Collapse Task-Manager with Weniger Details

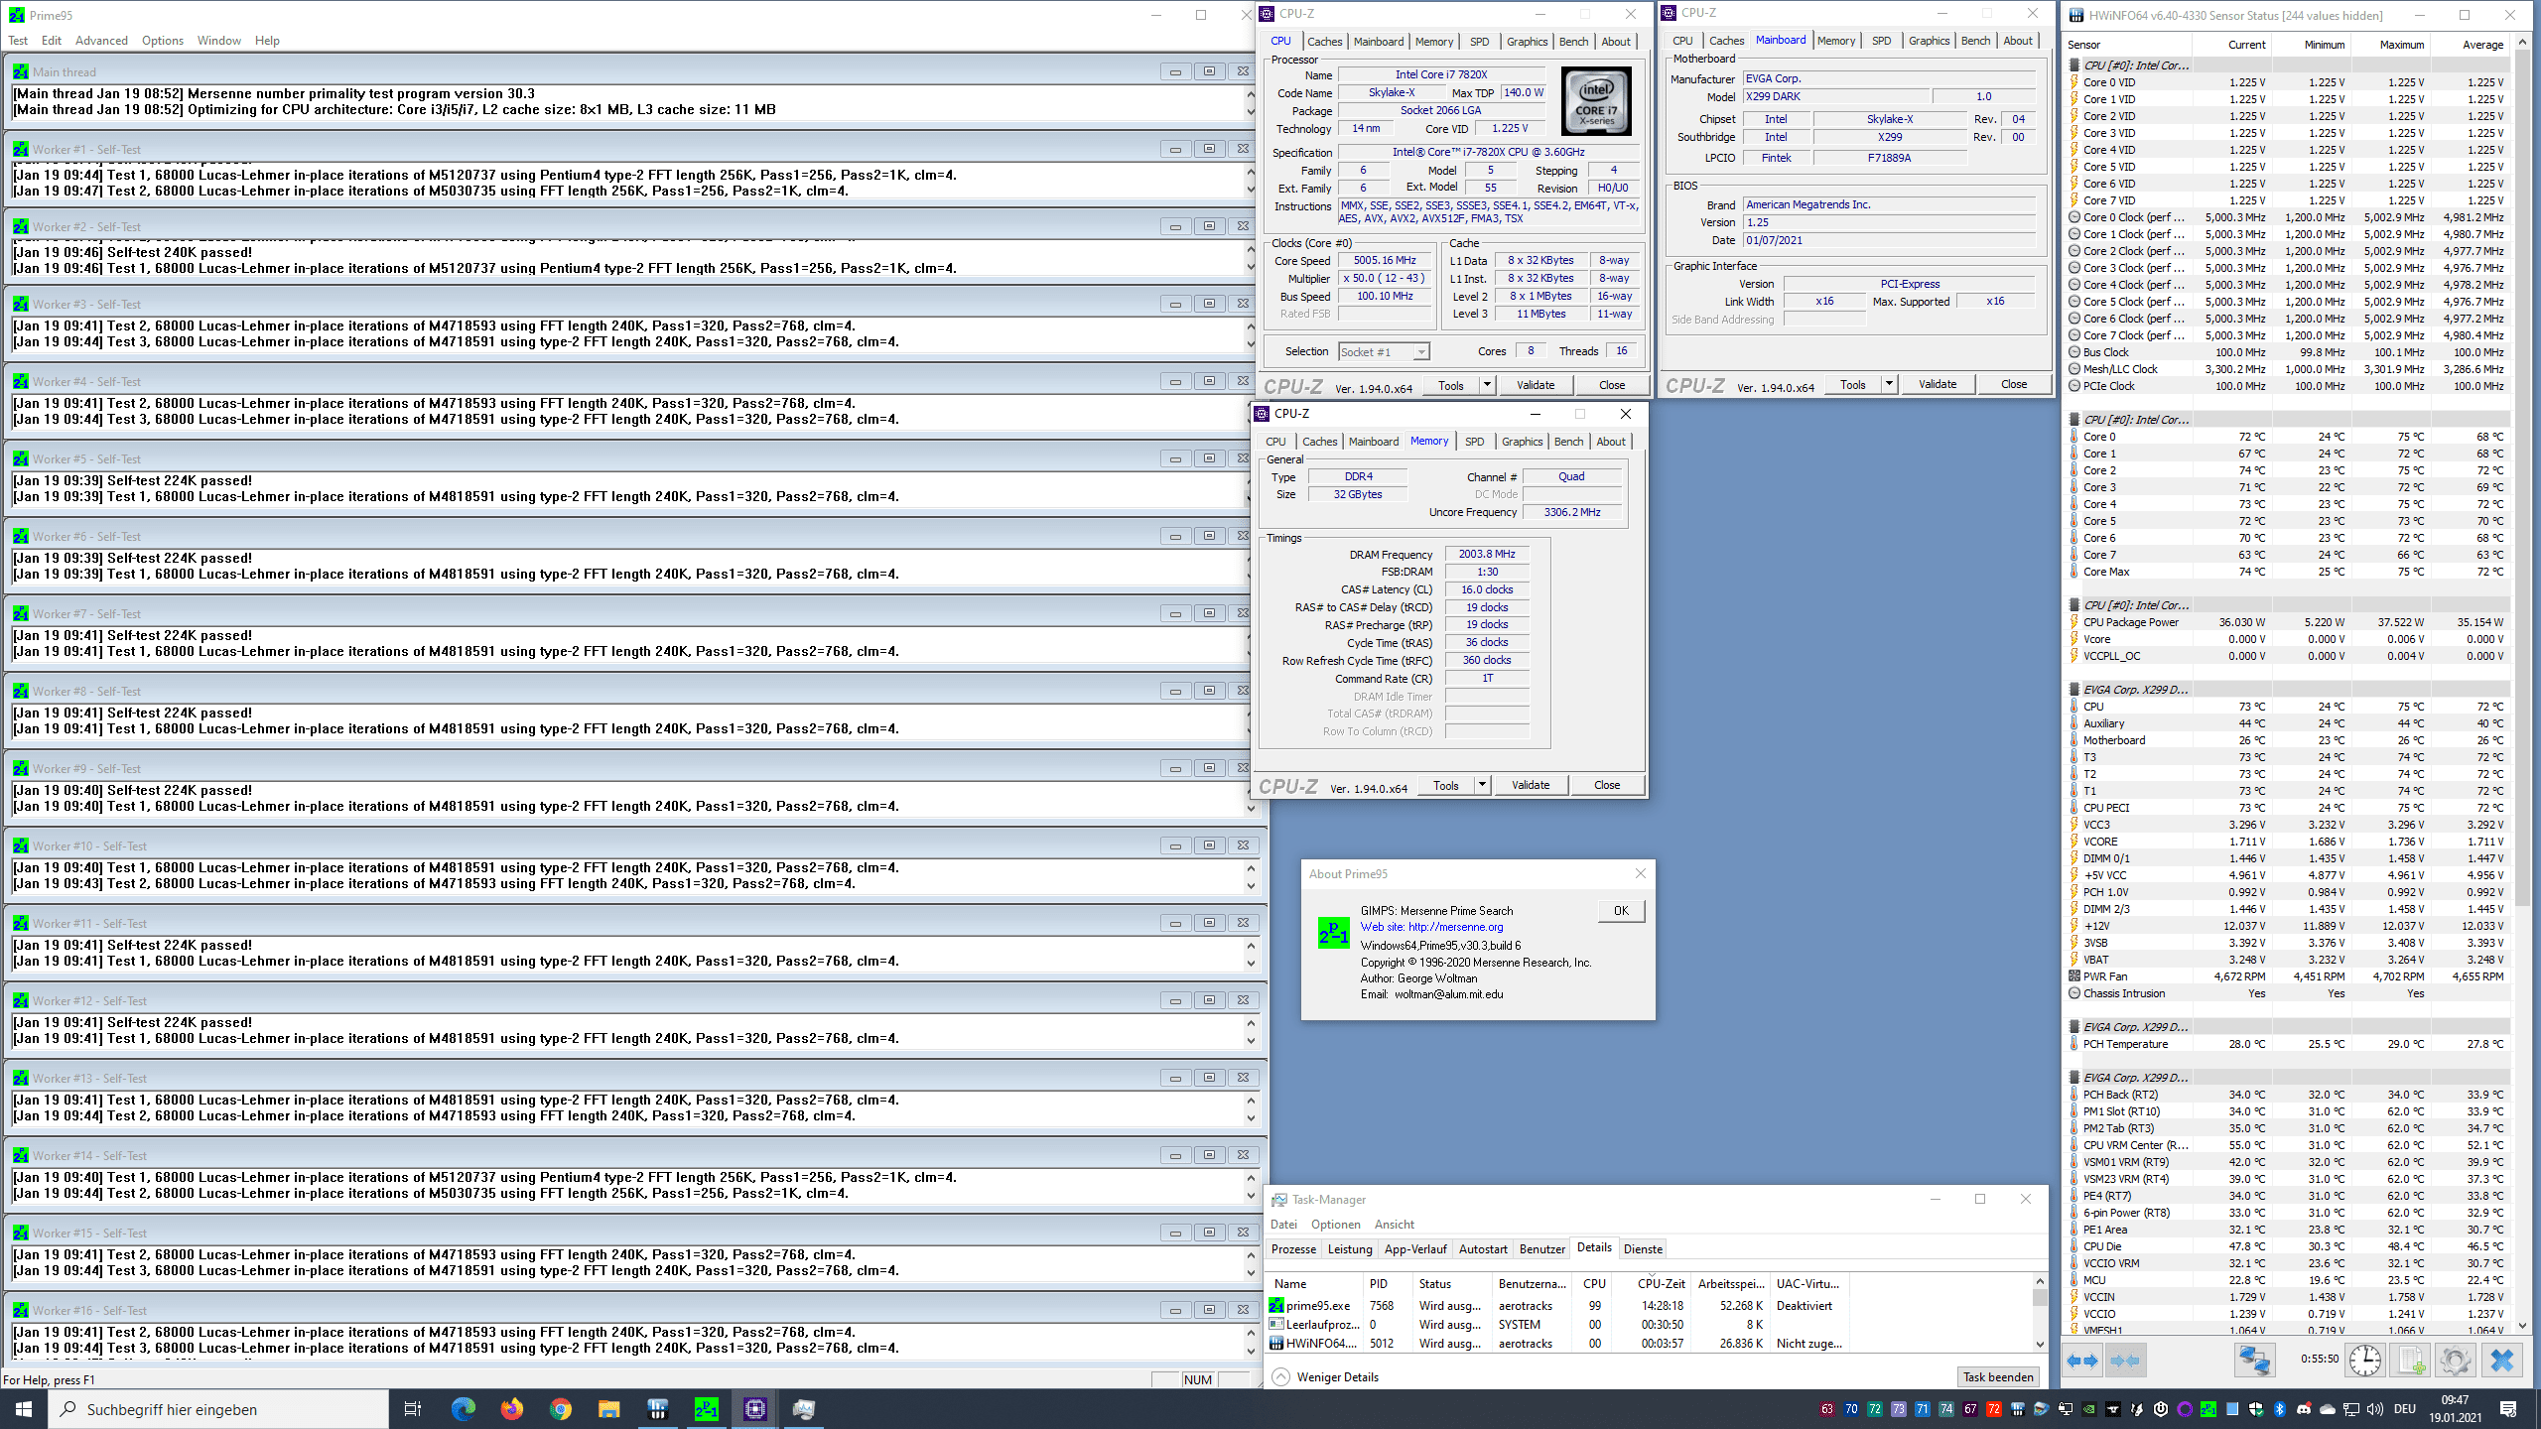click(x=1326, y=1376)
